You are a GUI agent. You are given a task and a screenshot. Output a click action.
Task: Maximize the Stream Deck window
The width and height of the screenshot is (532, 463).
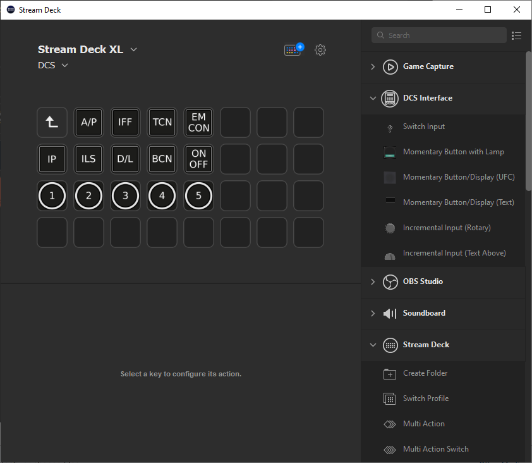(x=488, y=9)
